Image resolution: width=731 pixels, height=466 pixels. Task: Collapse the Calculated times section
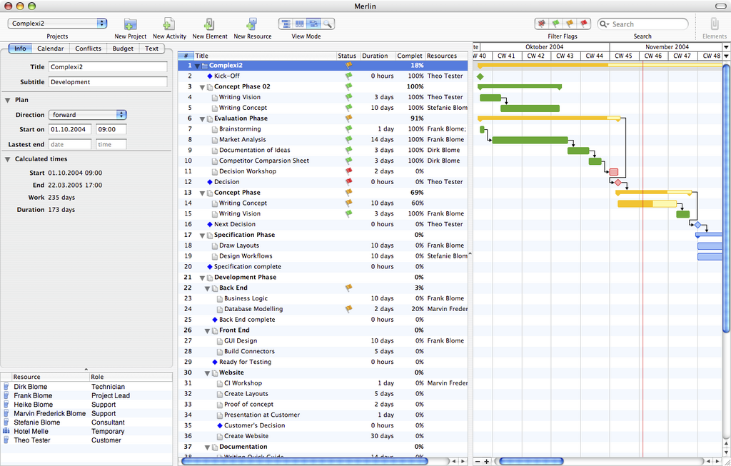7,159
